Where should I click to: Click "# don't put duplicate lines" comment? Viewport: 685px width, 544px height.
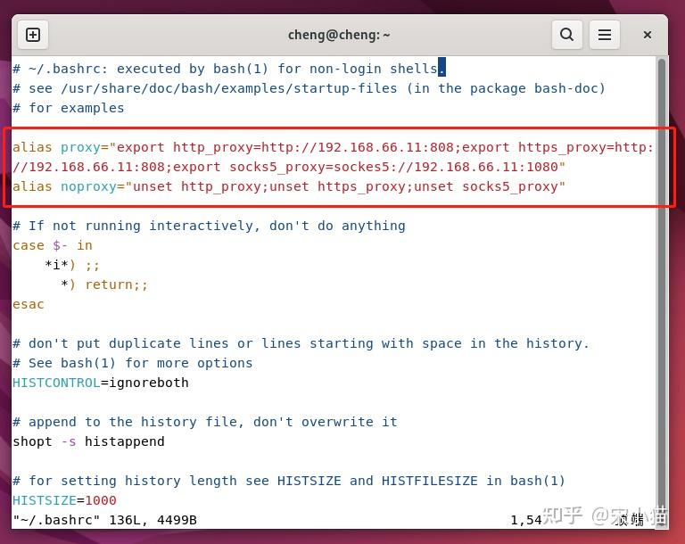[301, 344]
